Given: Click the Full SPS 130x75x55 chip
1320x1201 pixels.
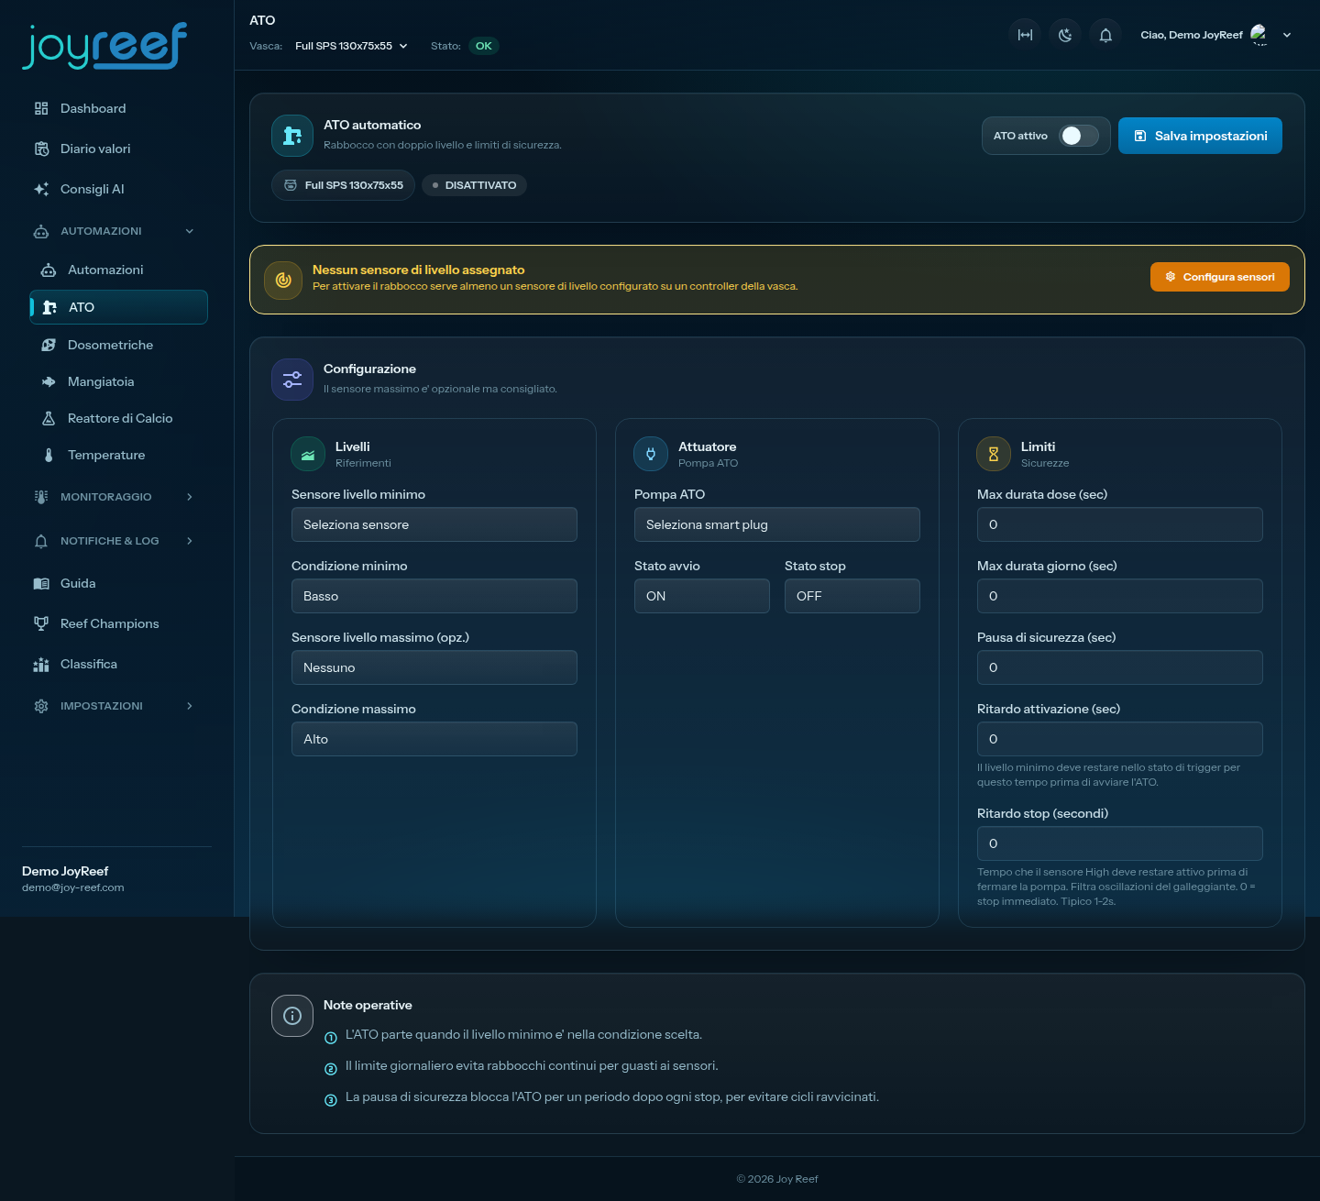Looking at the screenshot, I should pyautogui.click(x=343, y=185).
